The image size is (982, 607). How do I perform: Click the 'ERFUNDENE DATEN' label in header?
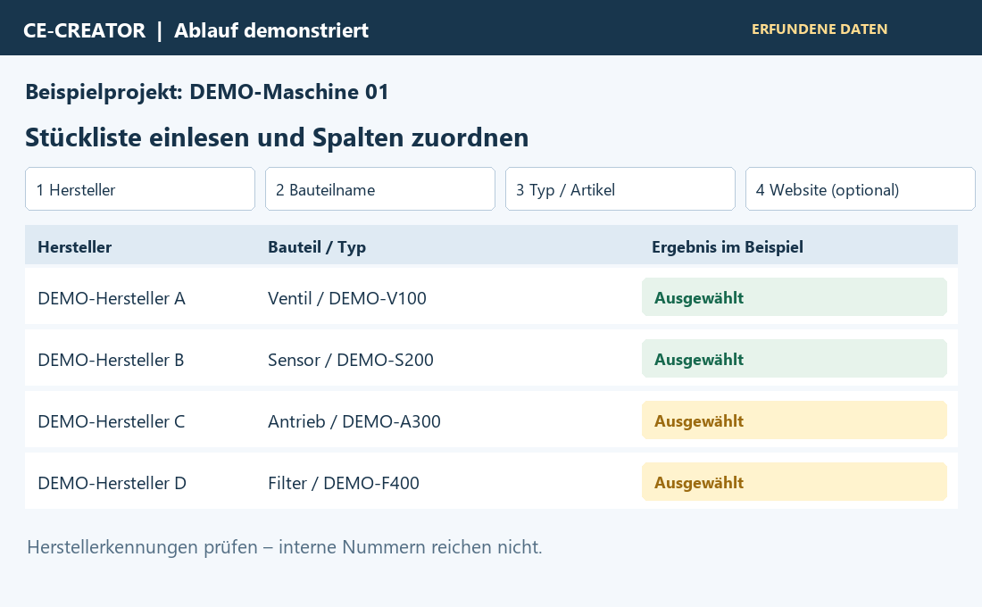[820, 29]
